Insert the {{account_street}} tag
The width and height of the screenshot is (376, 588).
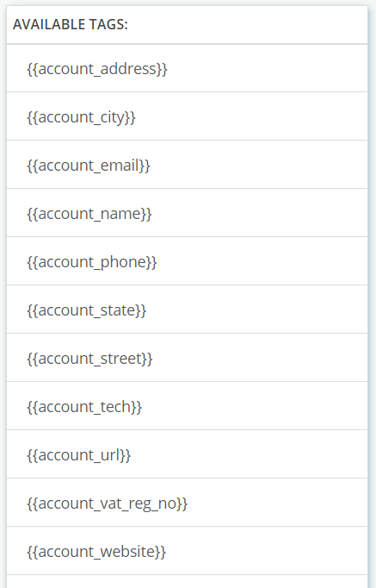pos(89,359)
